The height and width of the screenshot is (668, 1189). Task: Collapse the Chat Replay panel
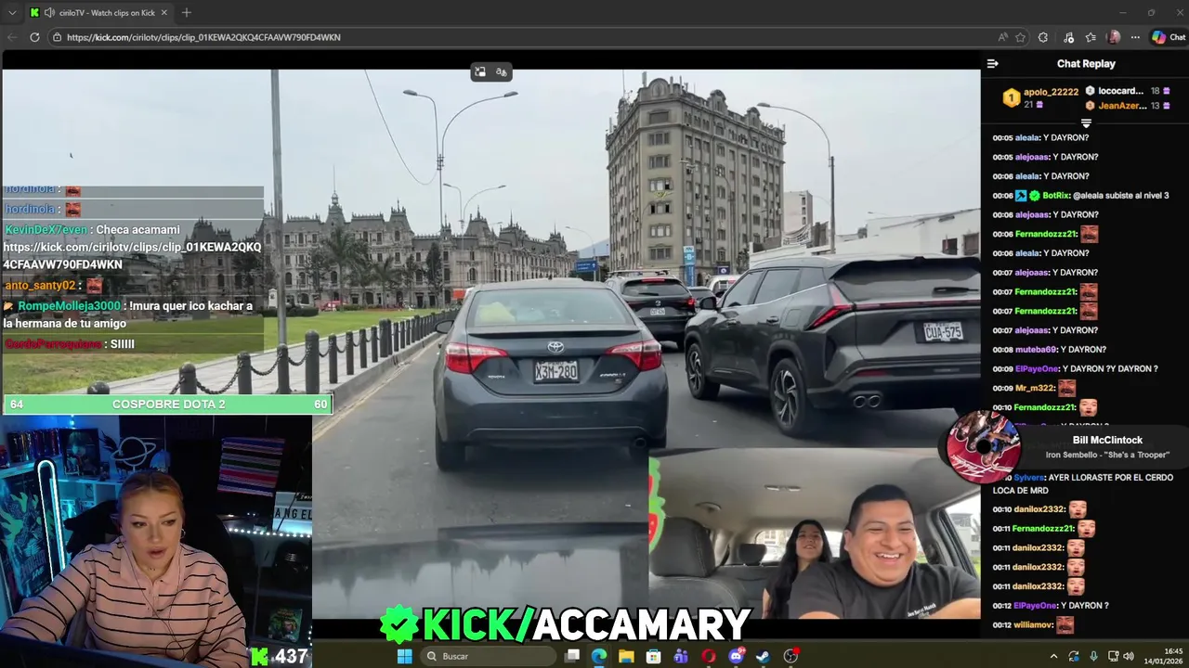click(x=992, y=64)
